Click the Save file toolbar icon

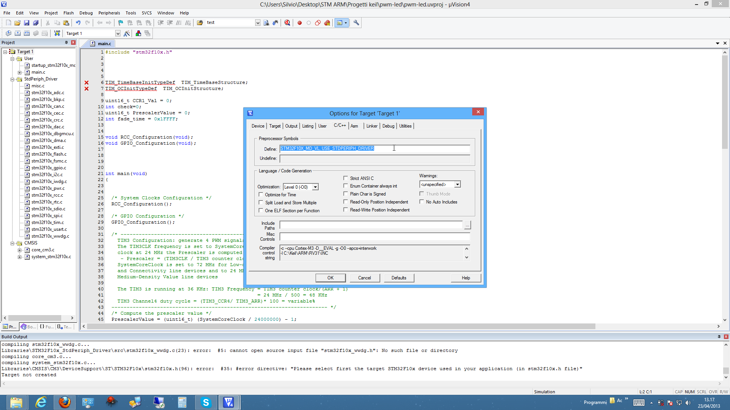coord(27,23)
